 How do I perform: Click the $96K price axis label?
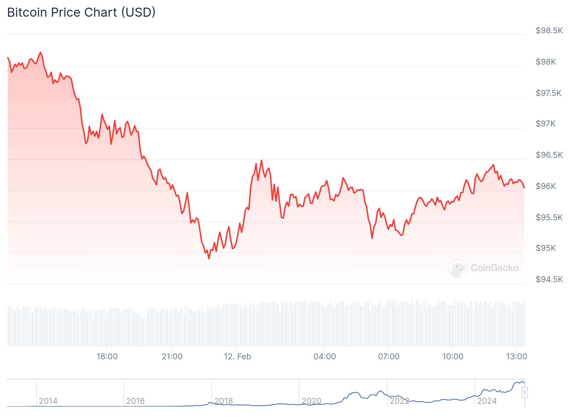click(x=546, y=186)
